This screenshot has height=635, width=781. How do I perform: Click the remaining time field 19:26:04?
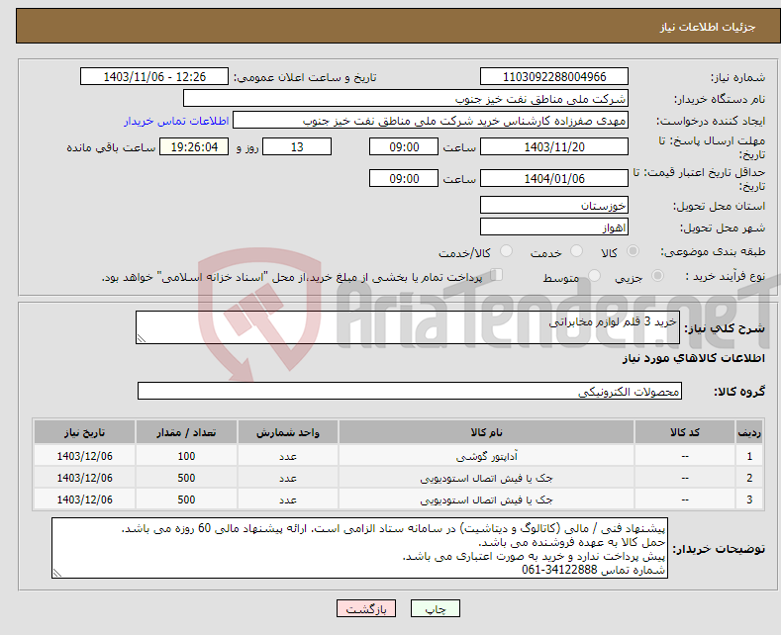click(194, 146)
